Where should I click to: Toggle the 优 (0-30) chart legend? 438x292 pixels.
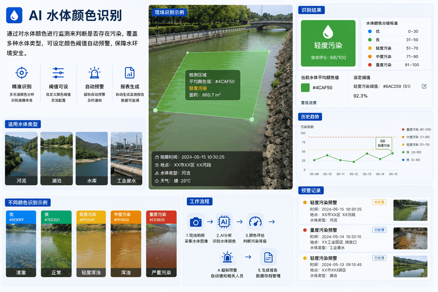coord(411,160)
